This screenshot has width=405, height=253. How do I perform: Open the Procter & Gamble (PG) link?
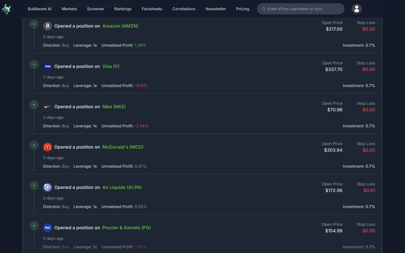coord(127,228)
